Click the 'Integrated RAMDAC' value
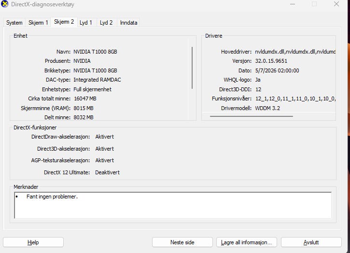The height and width of the screenshot is (253, 350). click(x=97, y=80)
